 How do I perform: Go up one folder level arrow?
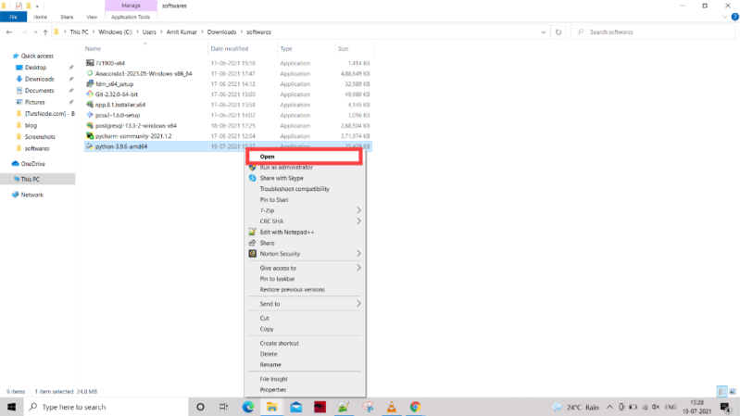coord(45,32)
